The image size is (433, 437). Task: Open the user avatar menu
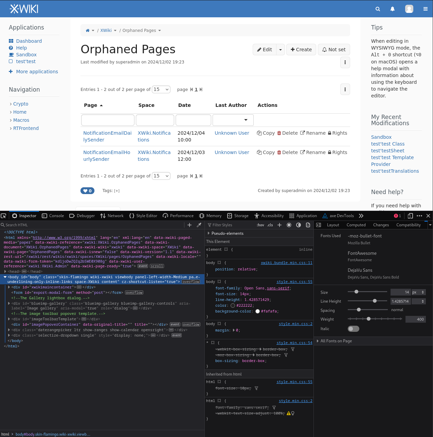(409, 9)
